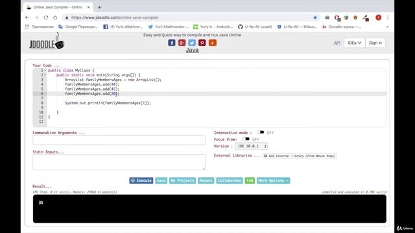Click the Android Yuriy A. bookmark

[213, 27]
